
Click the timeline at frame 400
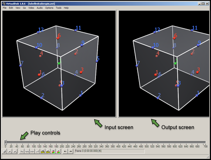pos(118,142)
